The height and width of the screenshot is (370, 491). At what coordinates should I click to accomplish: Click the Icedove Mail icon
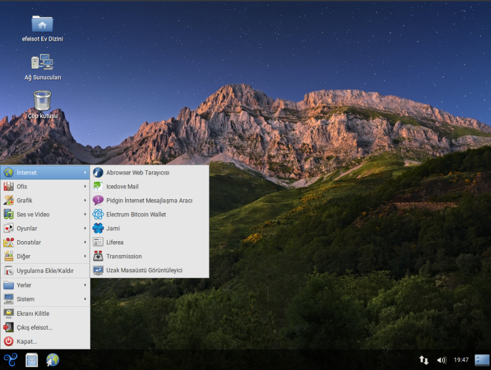98,186
